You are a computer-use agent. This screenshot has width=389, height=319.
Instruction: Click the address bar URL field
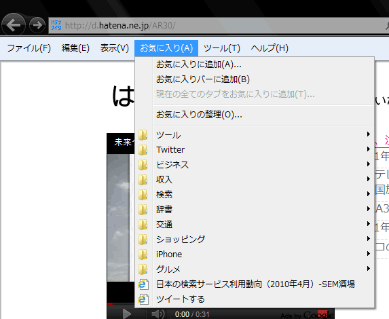coord(219,25)
